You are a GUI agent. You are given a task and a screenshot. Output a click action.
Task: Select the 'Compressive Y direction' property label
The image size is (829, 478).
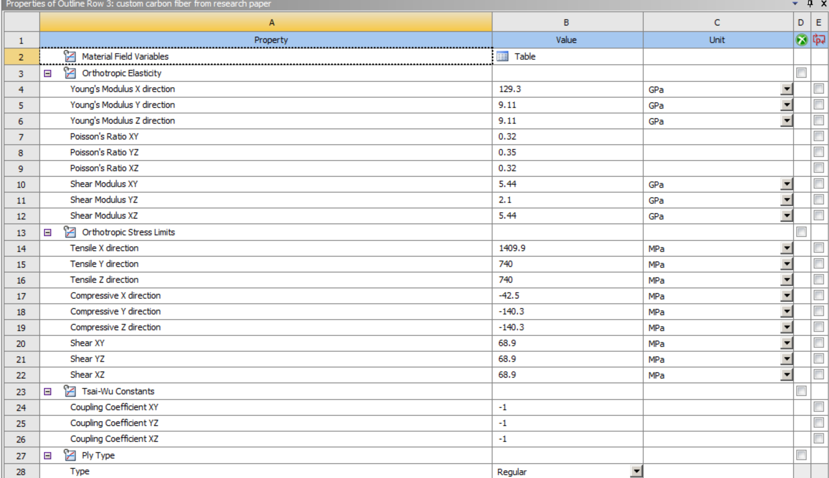(x=115, y=311)
